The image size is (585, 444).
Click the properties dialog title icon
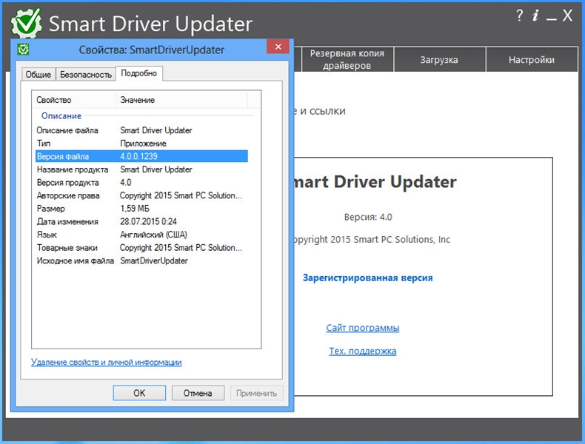click(x=24, y=49)
